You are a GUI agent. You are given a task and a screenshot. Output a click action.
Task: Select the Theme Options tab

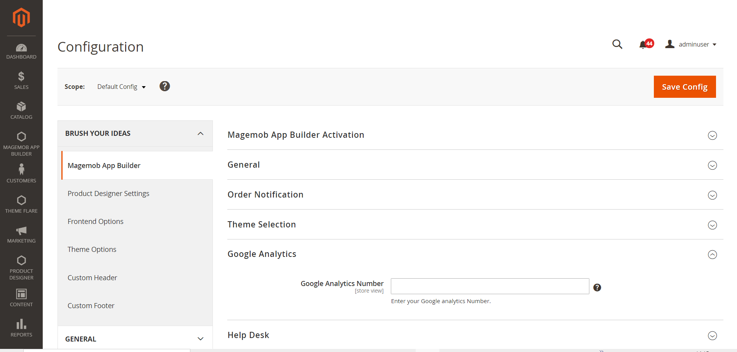click(92, 250)
